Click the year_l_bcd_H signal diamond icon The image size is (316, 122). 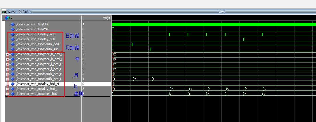pos(13,64)
